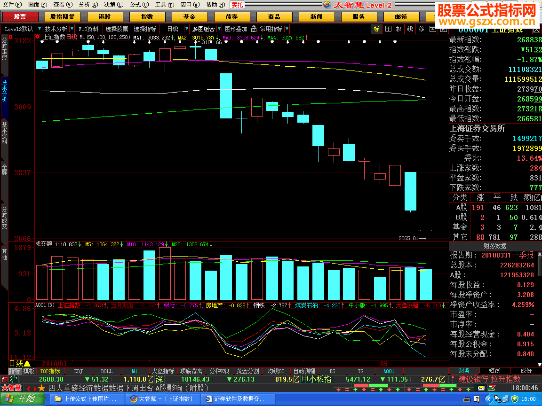Image resolution: width=542 pixels, height=406 pixels.
Task: Click the help question-mark tray icon
Action: tap(477, 399)
